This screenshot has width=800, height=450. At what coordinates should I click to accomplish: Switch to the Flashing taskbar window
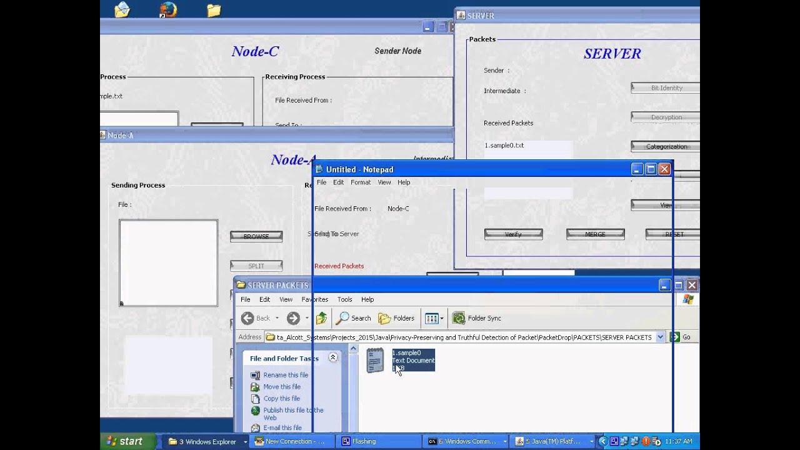pyautogui.click(x=378, y=441)
